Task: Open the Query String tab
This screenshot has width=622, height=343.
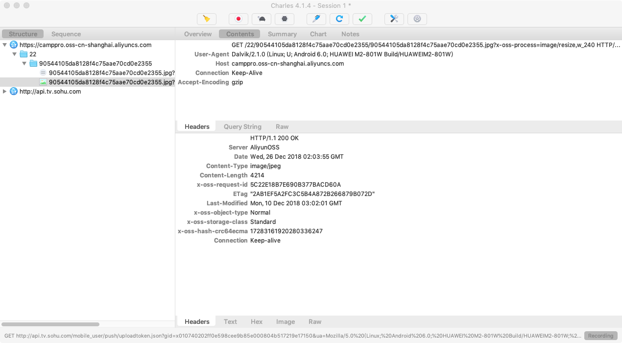Action: pyautogui.click(x=242, y=126)
